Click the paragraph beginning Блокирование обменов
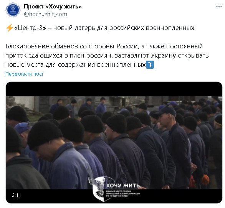Viewport: 225px width, 208px height. [107, 56]
